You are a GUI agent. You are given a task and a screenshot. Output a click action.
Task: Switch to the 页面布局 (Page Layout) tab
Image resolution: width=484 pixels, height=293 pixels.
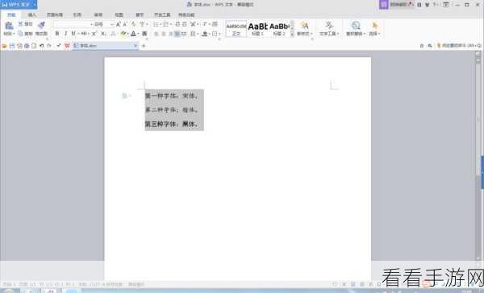pos(55,14)
